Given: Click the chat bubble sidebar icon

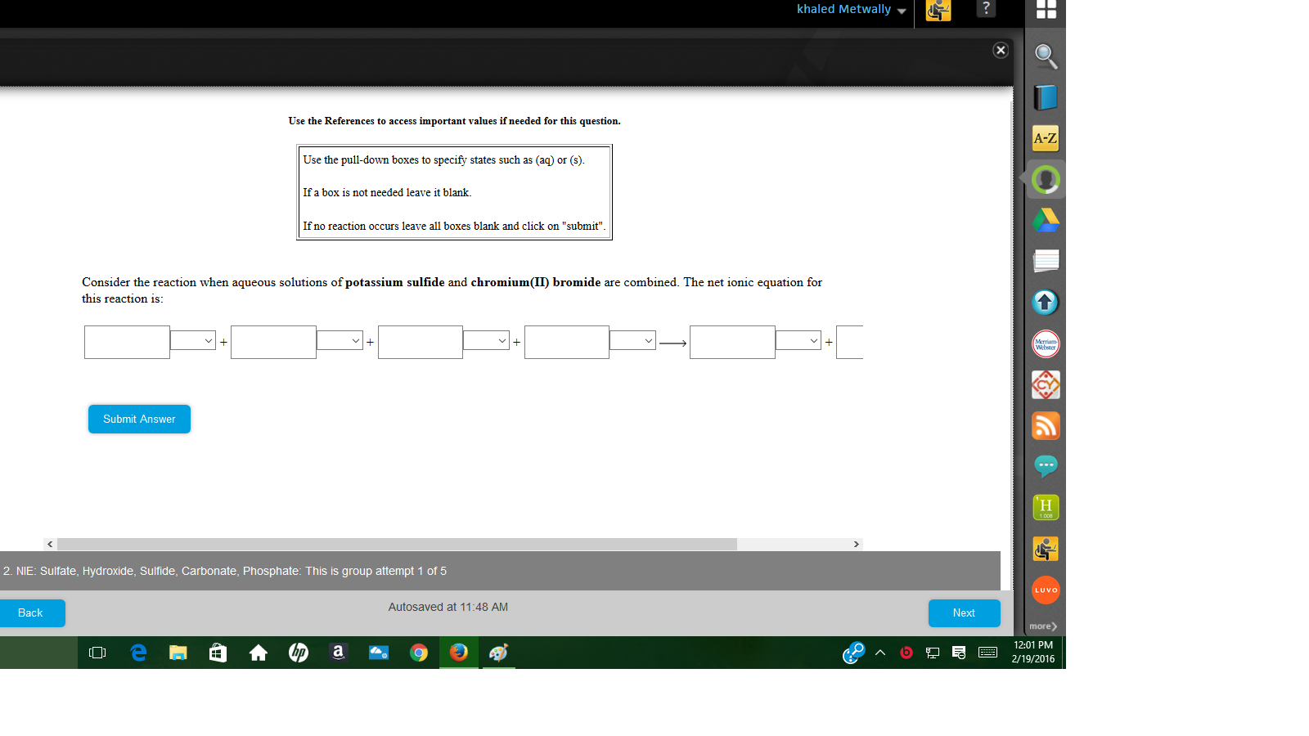Looking at the screenshot, I should tap(1045, 466).
